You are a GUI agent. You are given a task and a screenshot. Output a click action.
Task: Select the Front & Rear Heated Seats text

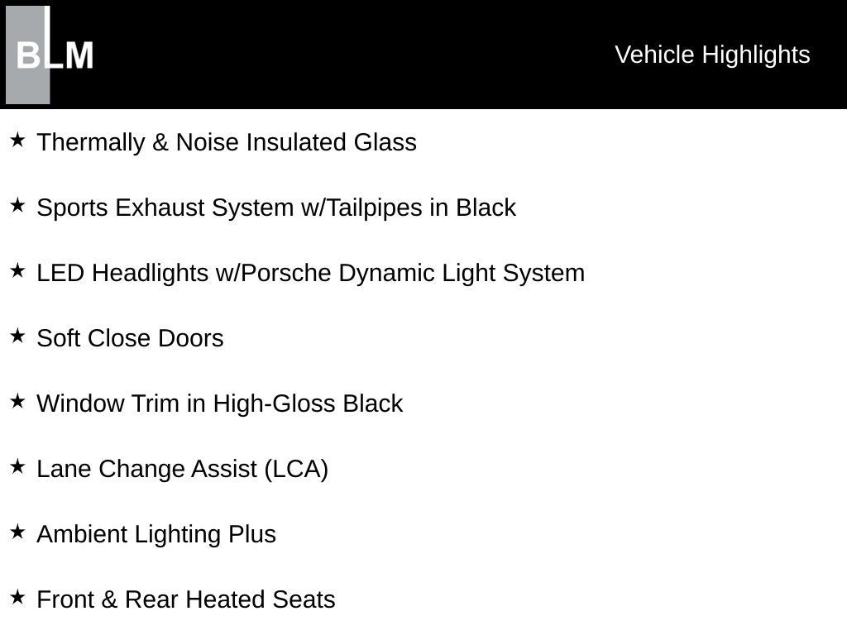pyautogui.click(x=186, y=599)
